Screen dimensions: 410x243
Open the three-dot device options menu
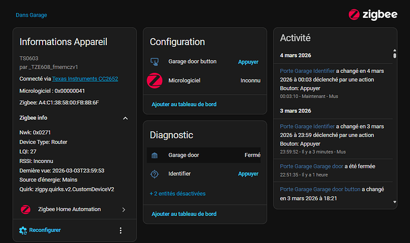(121, 230)
